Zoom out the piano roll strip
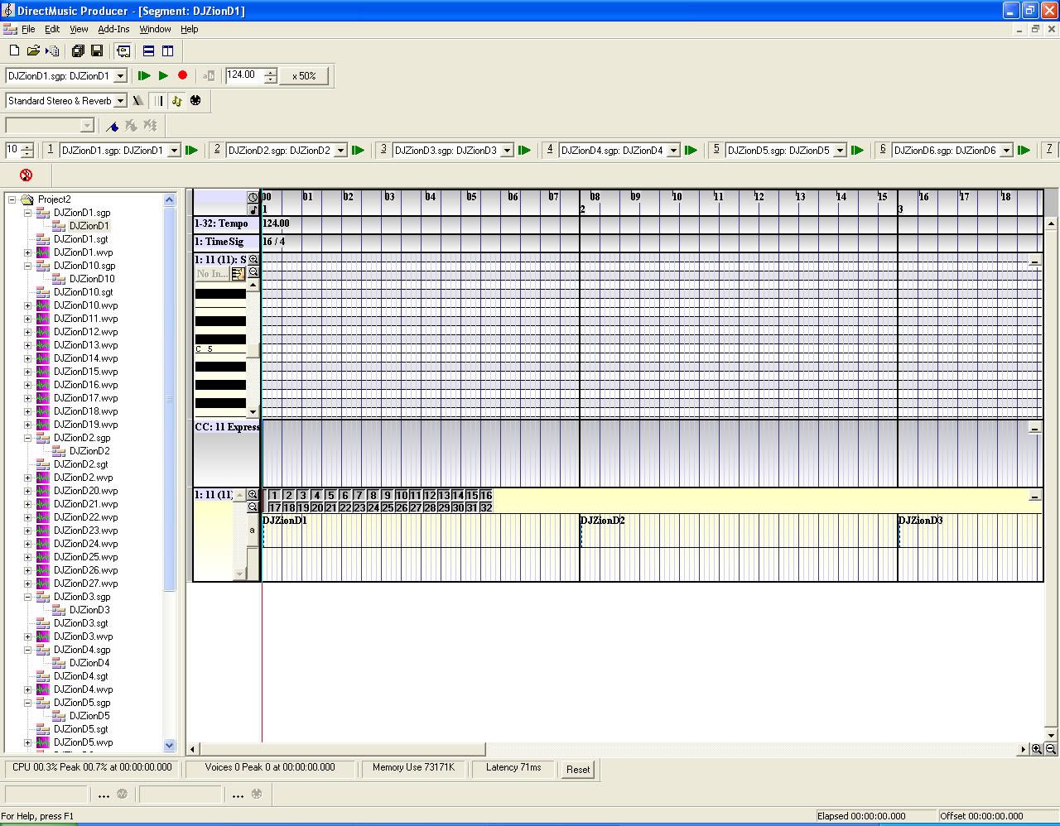Screen dimensions: 1060x826 pyautogui.click(x=253, y=272)
